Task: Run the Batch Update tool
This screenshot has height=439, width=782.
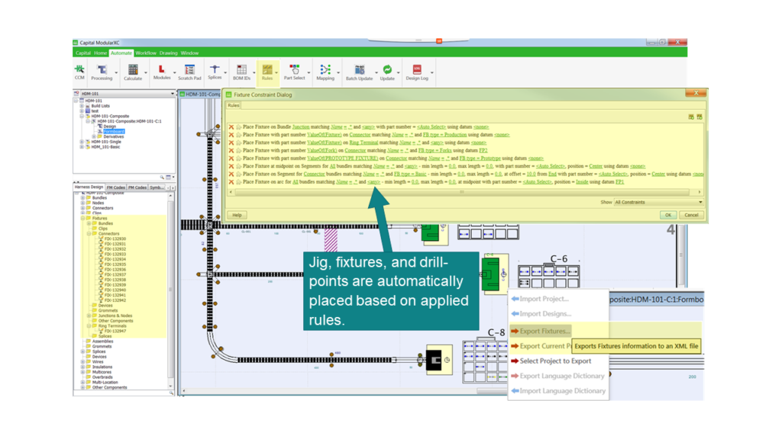Action: click(359, 72)
